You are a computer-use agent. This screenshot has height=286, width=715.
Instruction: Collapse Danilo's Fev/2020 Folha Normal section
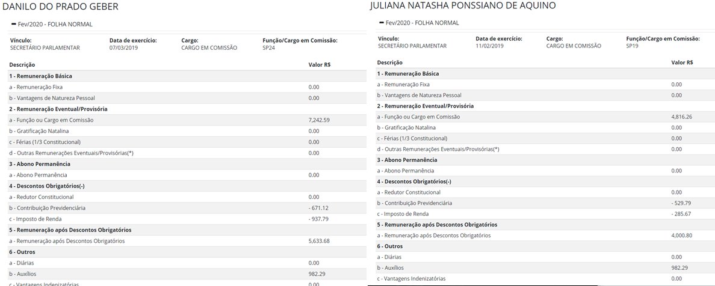pyautogui.click(x=14, y=24)
